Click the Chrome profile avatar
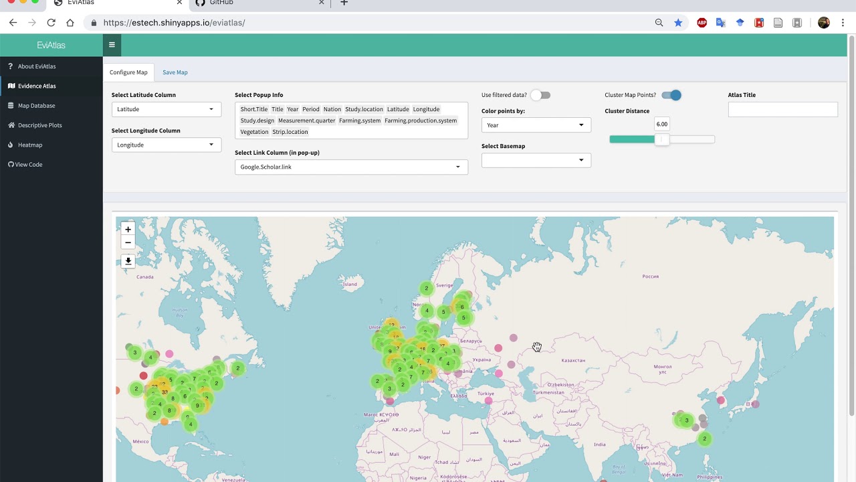 coord(823,23)
